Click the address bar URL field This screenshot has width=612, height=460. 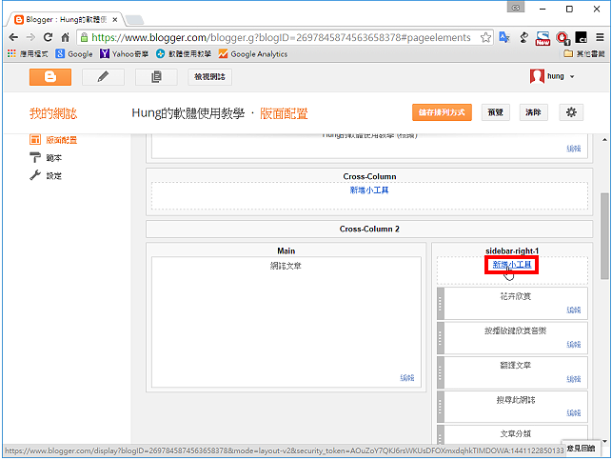[285, 37]
